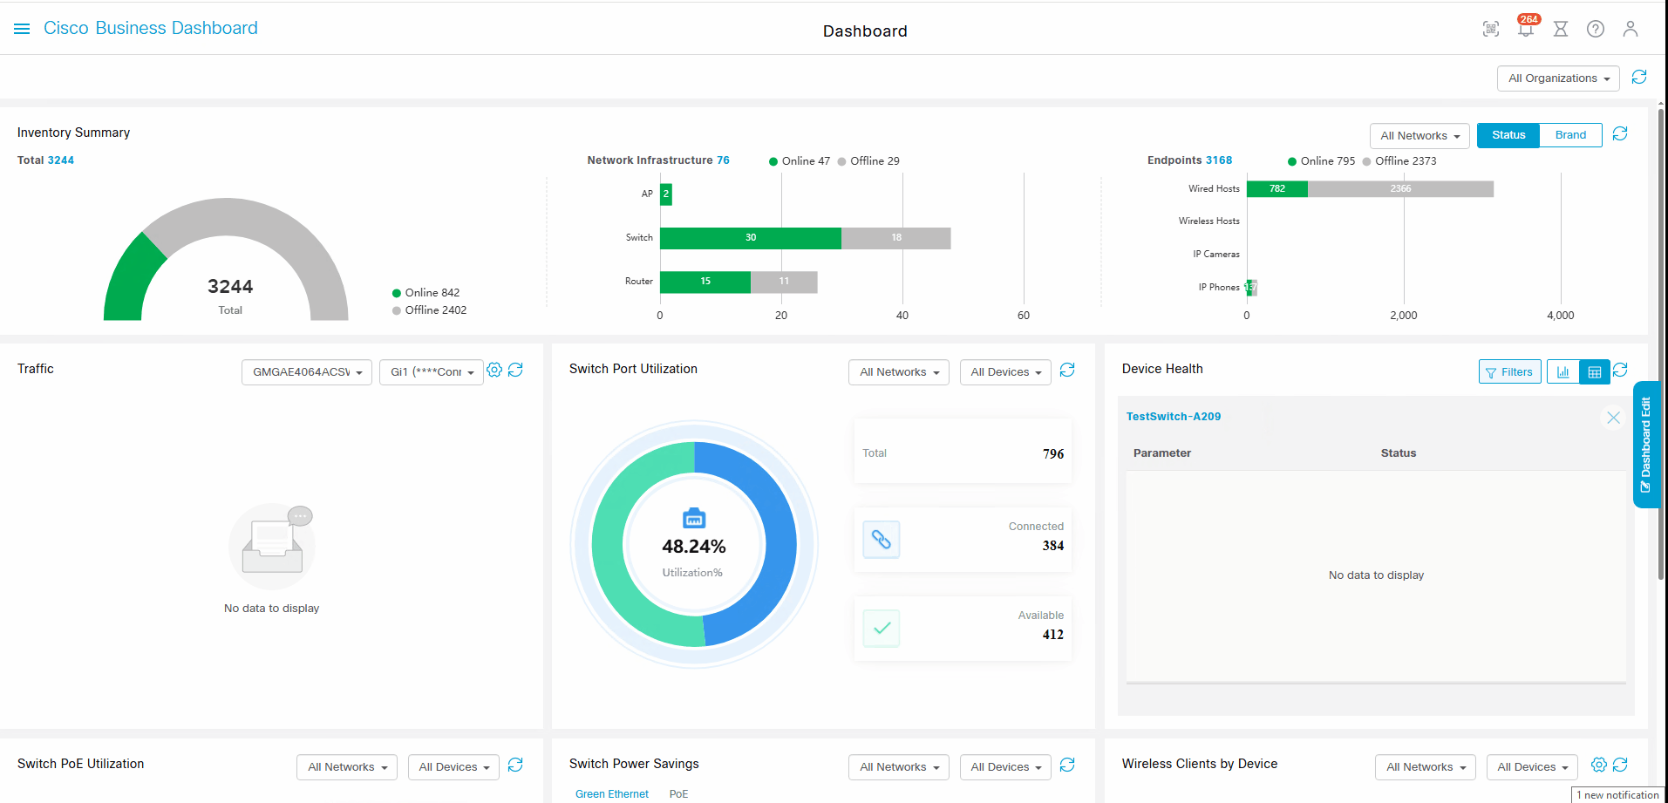1668x803 pixels.
Task: Click Online 842 legend in inventory gauge
Action: point(426,293)
